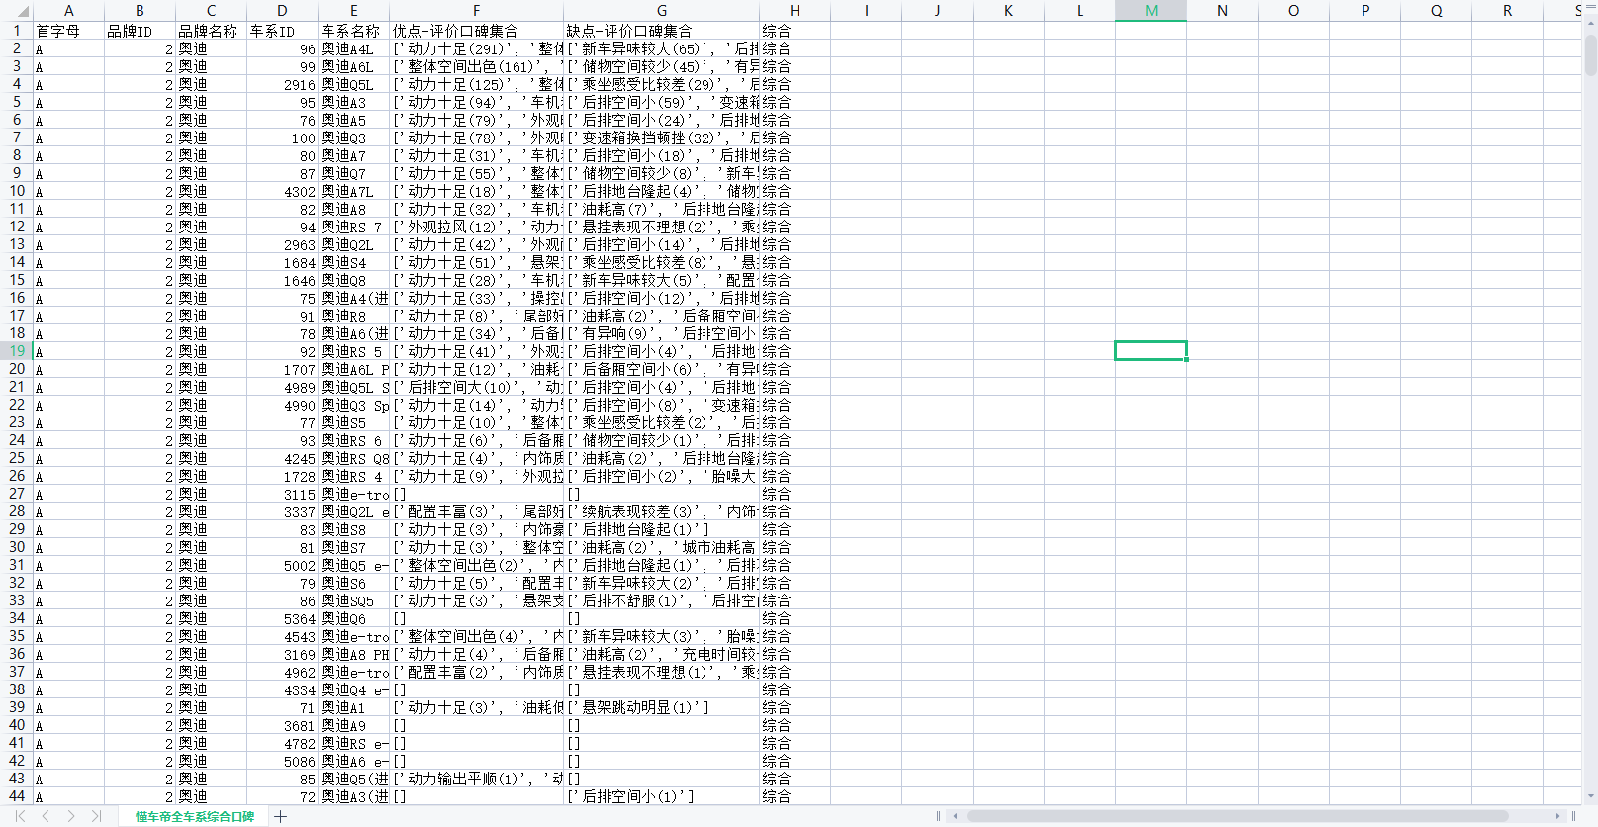This screenshot has width=1598, height=827.
Task: Select column J header
Action: click(937, 10)
